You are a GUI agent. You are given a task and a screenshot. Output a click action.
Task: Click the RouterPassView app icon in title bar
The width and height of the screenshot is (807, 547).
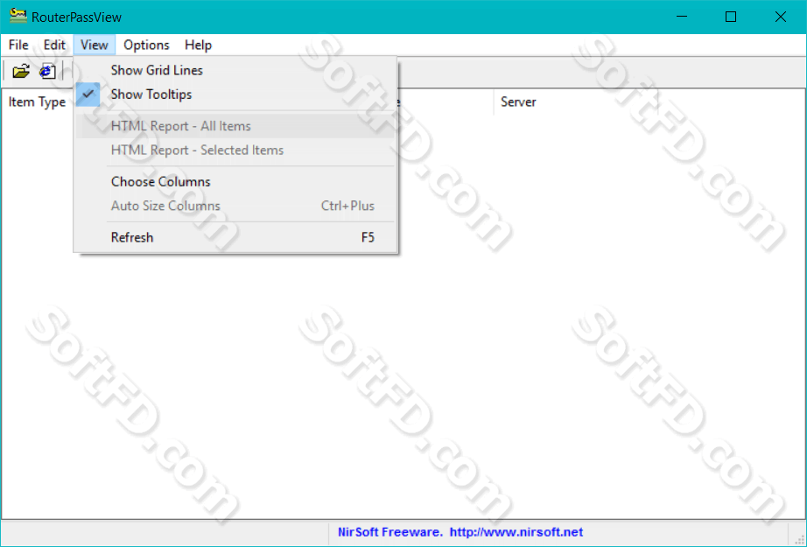[x=18, y=16]
